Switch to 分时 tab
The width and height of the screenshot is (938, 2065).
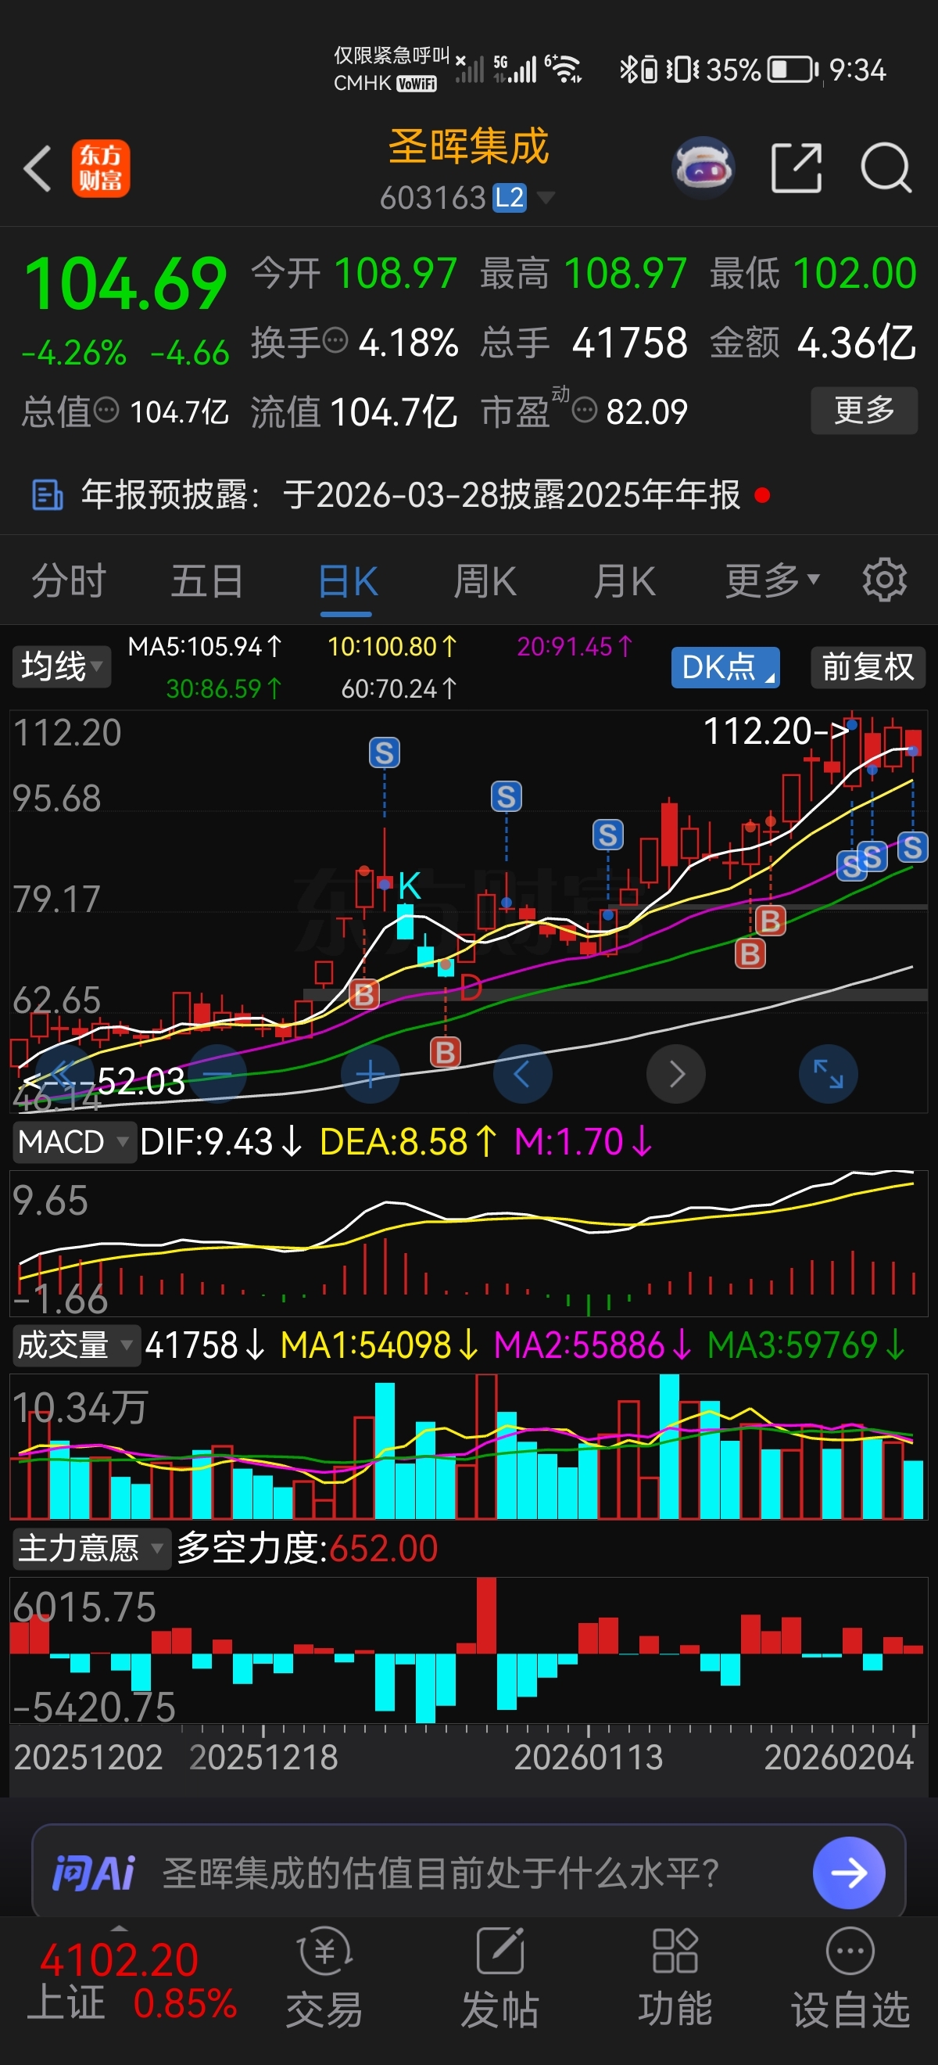(69, 580)
